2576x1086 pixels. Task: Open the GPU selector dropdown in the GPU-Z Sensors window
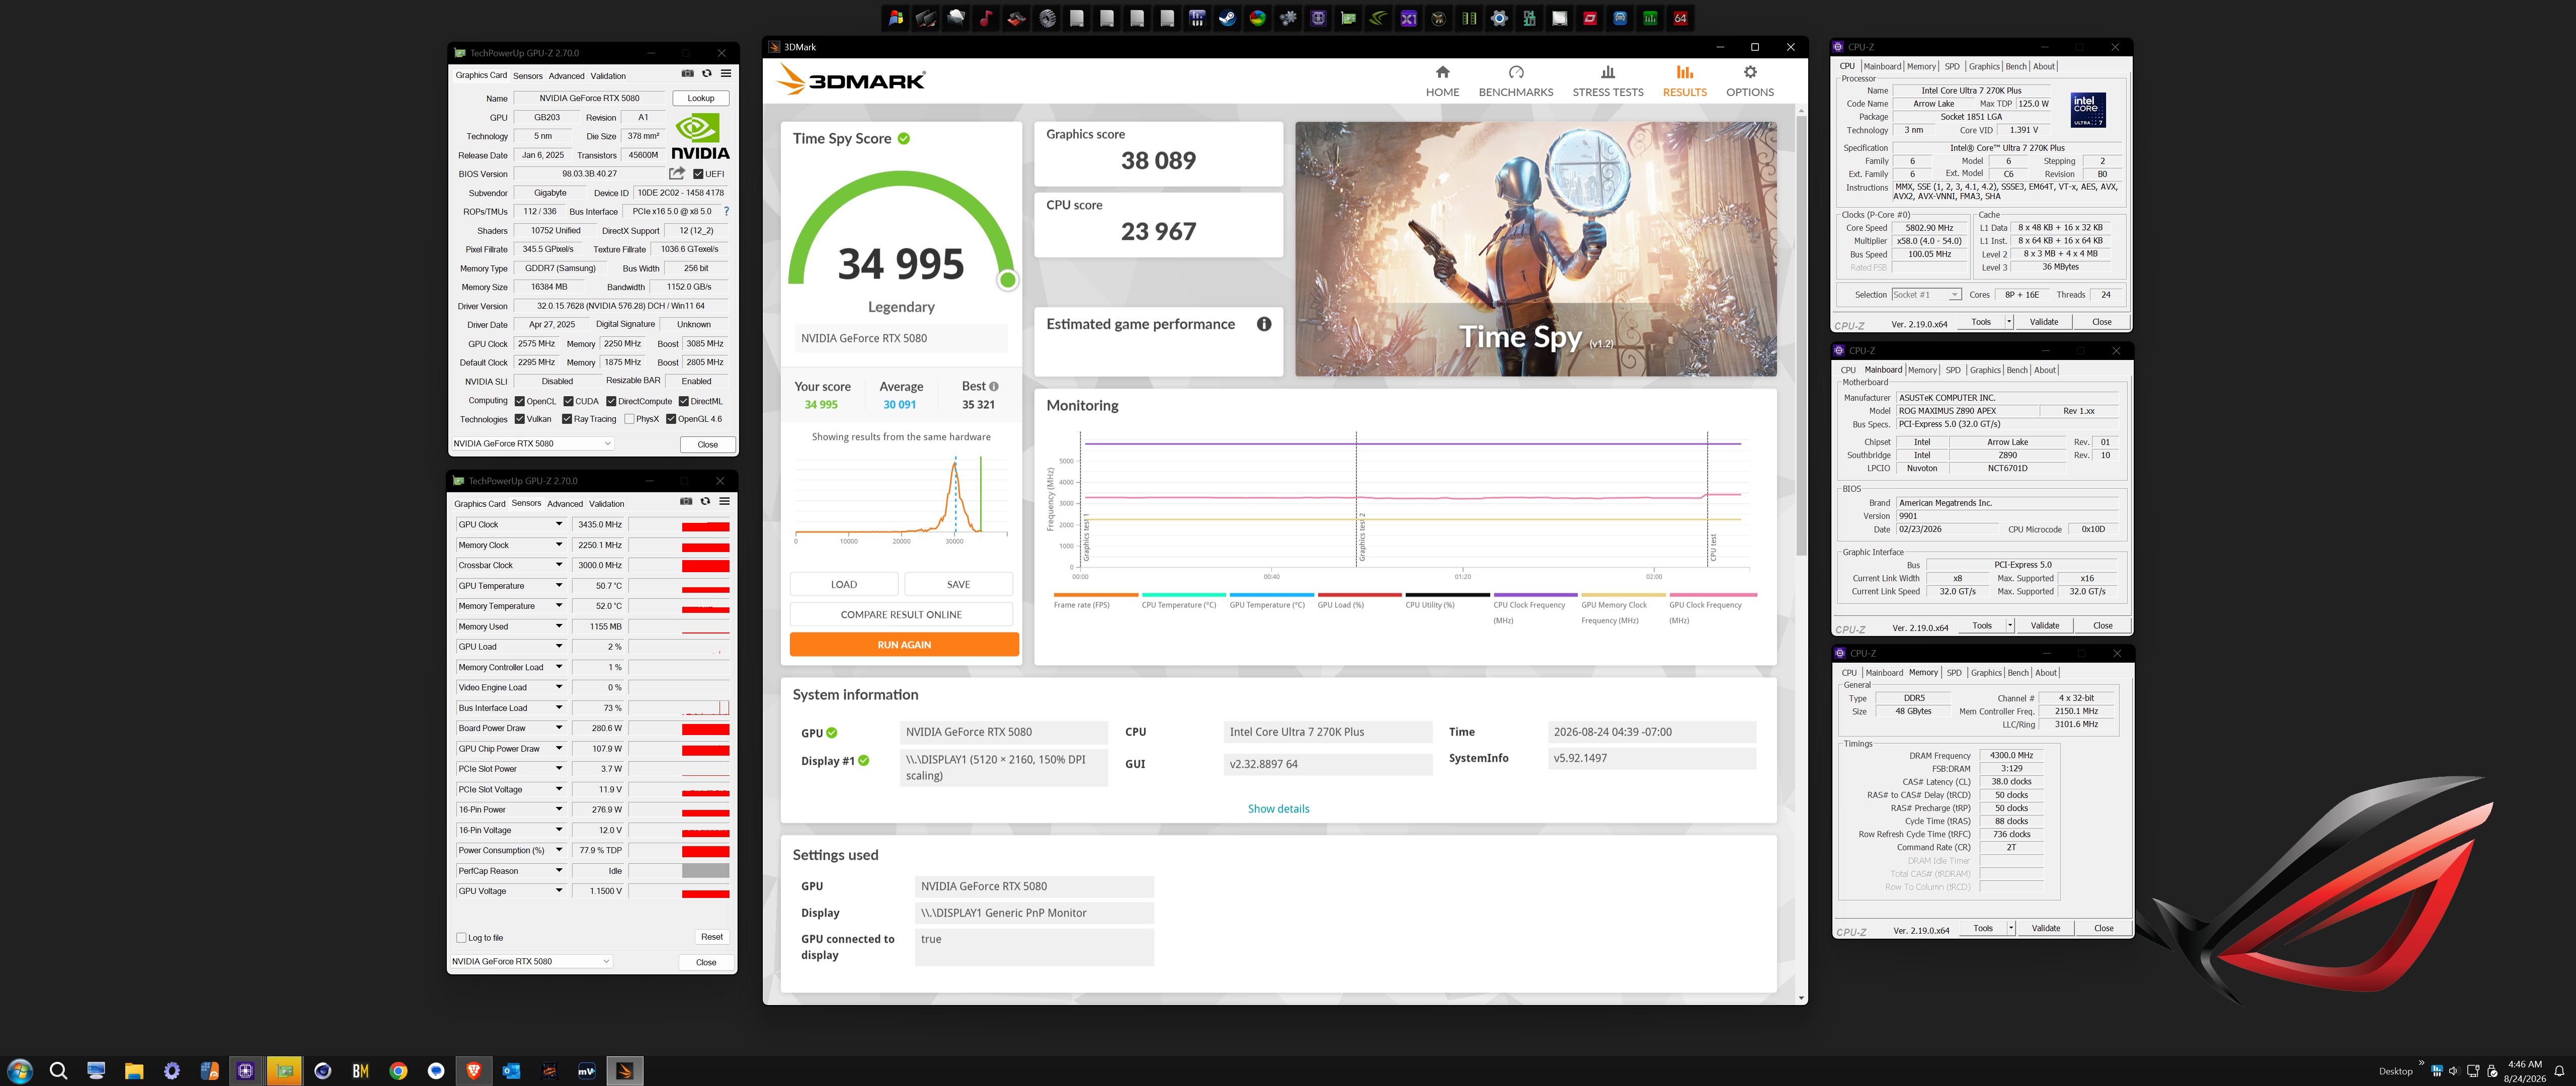531,962
